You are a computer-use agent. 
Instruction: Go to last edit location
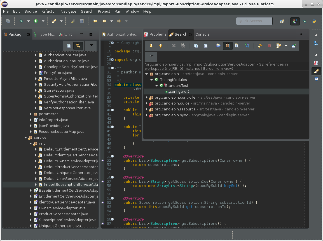click(x=95, y=21)
